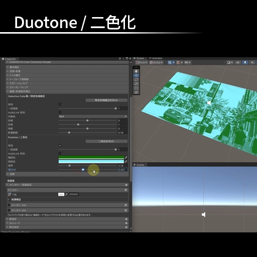This screenshot has width=257, height=257.
Task: Expand the 色相・彩度 section
Action: pos(67,71)
